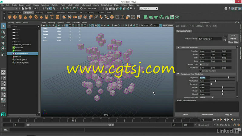Viewport: 242px width, 136px height.
Task: Click the New Scene file icon
Action: 23,8
